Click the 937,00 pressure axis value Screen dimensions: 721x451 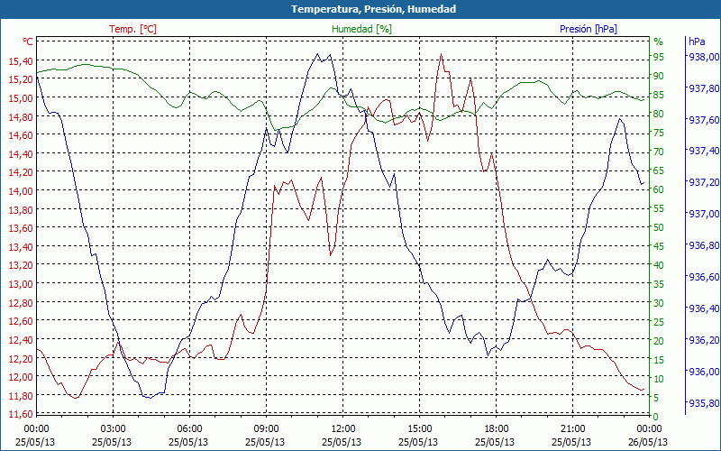pyautogui.click(x=704, y=214)
